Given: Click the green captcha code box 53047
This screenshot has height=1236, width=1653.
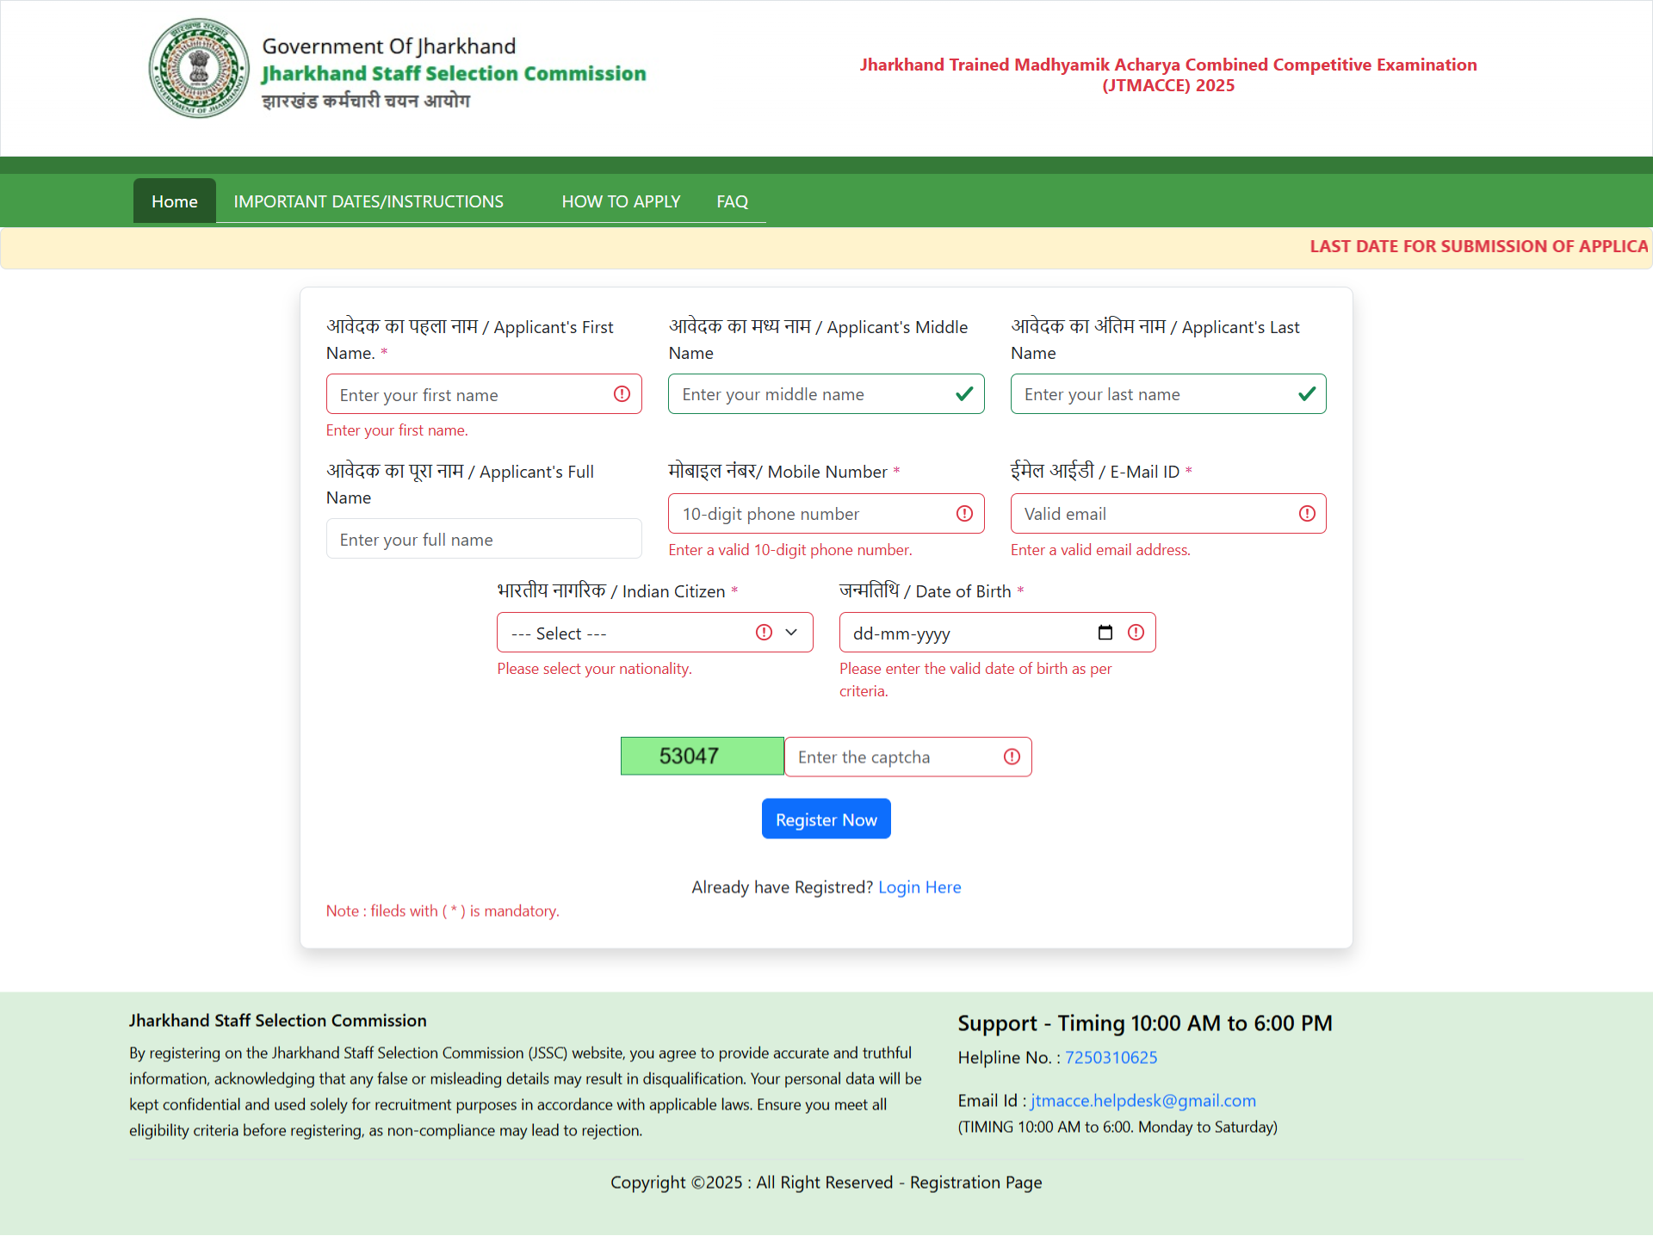Looking at the screenshot, I should click(702, 757).
